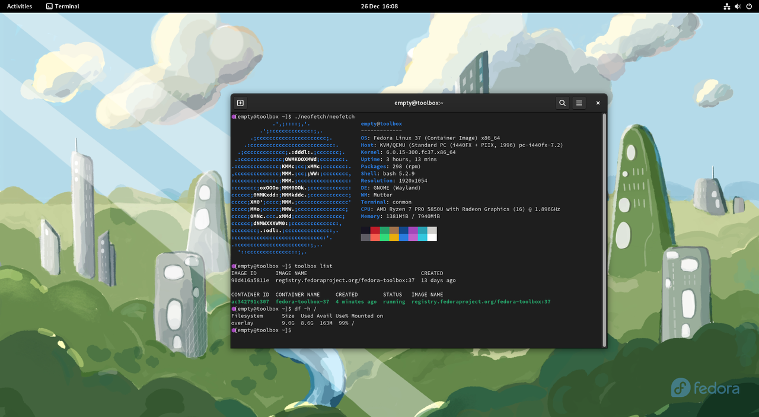Click the "overlay" filesystem entry
This screenshot has height=417, width=759.
(242, 323)
